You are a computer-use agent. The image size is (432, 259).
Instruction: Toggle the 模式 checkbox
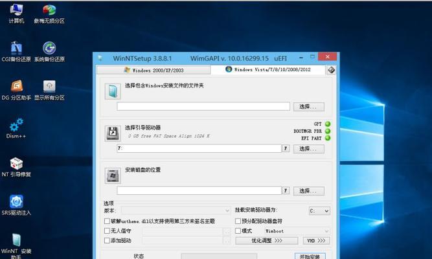pyautogui.click(x=238, y=231)
